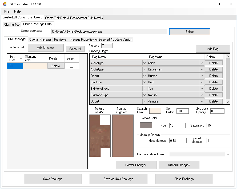The height and width of the screenshot is (189, 237).
Task: Delete the SkintoneType Natural flag
Action: click(214, 95)
